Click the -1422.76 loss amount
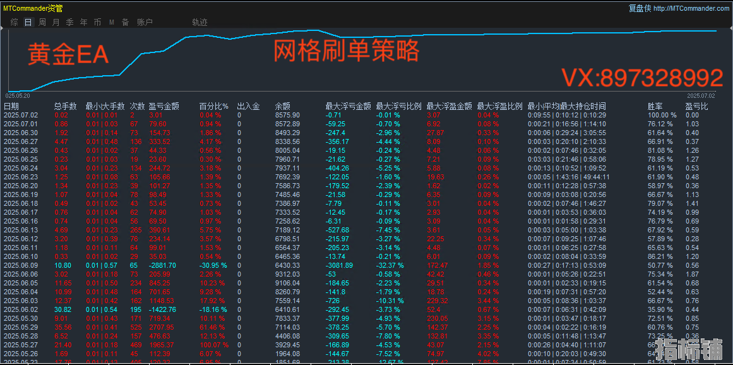Viewport: 733px width, 365px height. pos(162,309)
